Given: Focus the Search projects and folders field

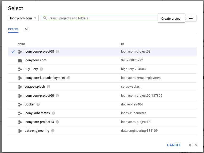Looking at the screenshot, I should (x=101, y=18).
